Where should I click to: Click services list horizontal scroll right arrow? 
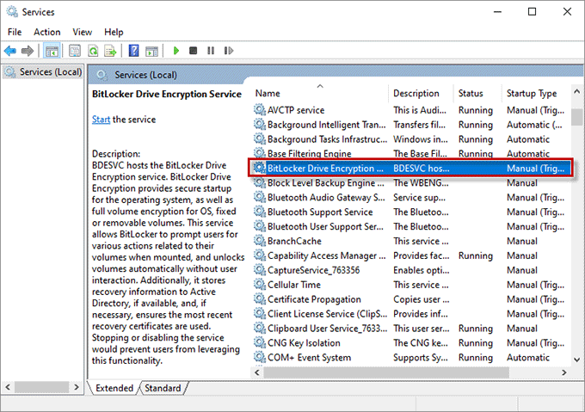point(563,372)
